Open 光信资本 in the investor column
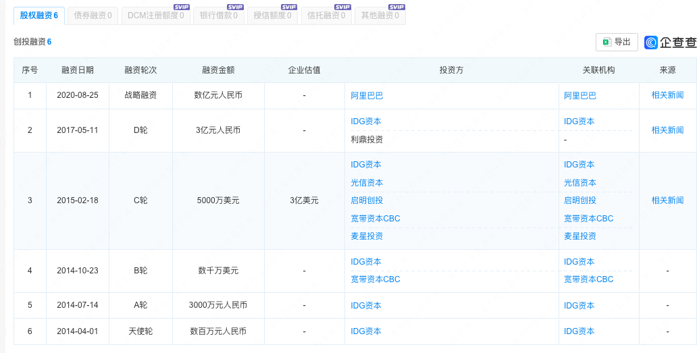The image size is (697, 353). coord(367,183)
